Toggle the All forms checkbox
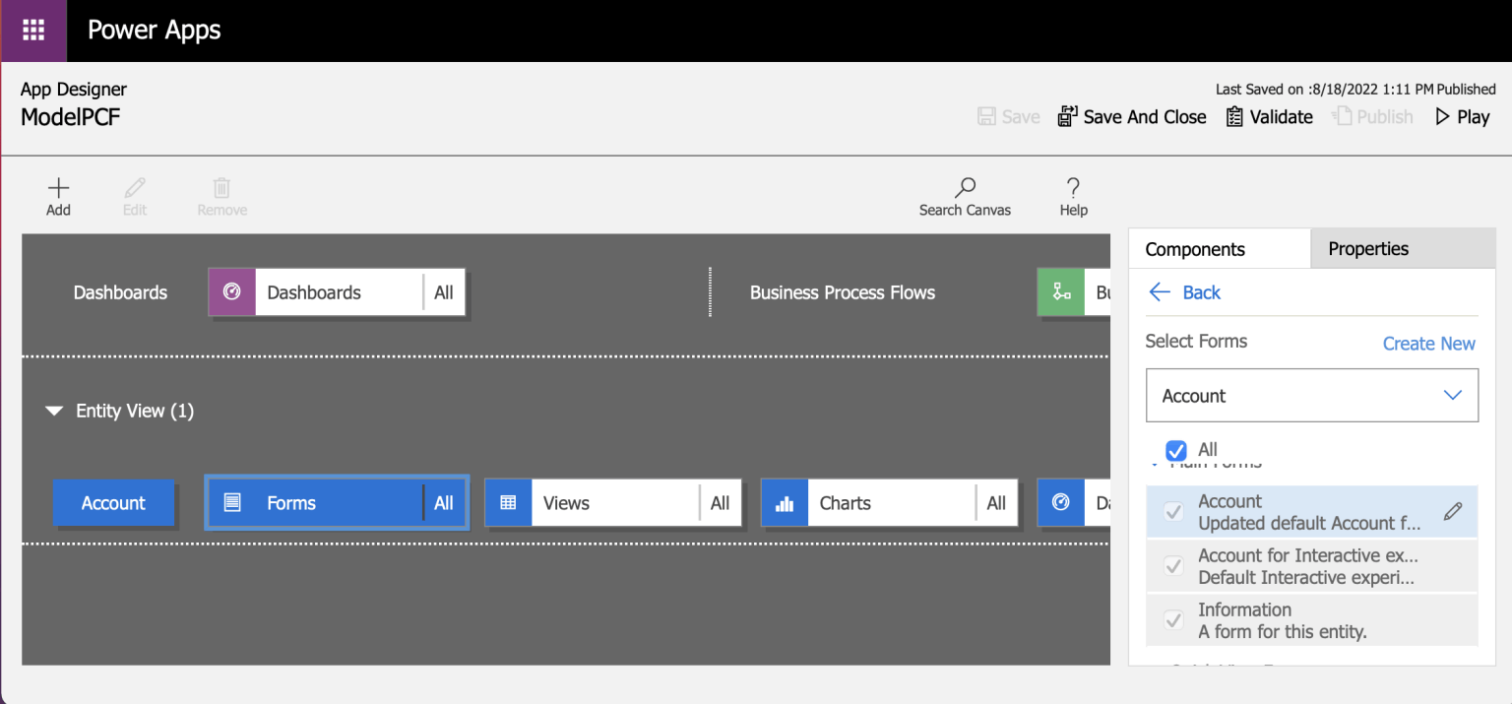Screen dimensions: 1512x704 pyautogui.click(x=1175, y=450)
